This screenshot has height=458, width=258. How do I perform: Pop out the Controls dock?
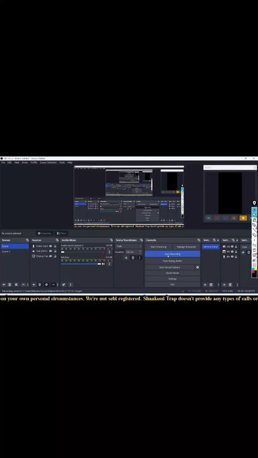[x=199, y=240]
